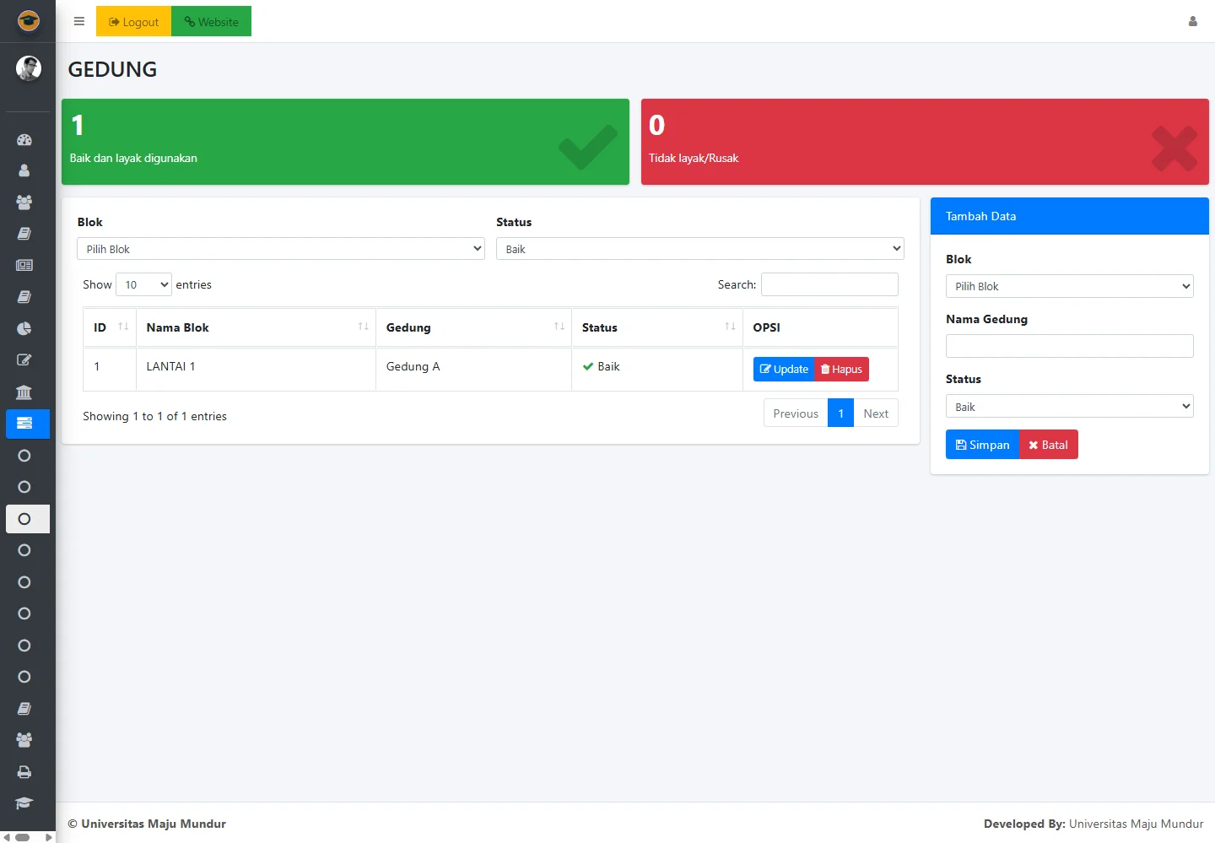Toggle the hamburger menu icon
The height and width of the screenshot is (843, 1215).
79,22
